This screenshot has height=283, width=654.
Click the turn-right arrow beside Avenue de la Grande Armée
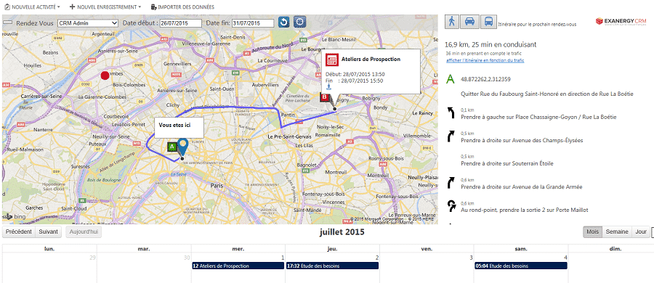point(451,183)
